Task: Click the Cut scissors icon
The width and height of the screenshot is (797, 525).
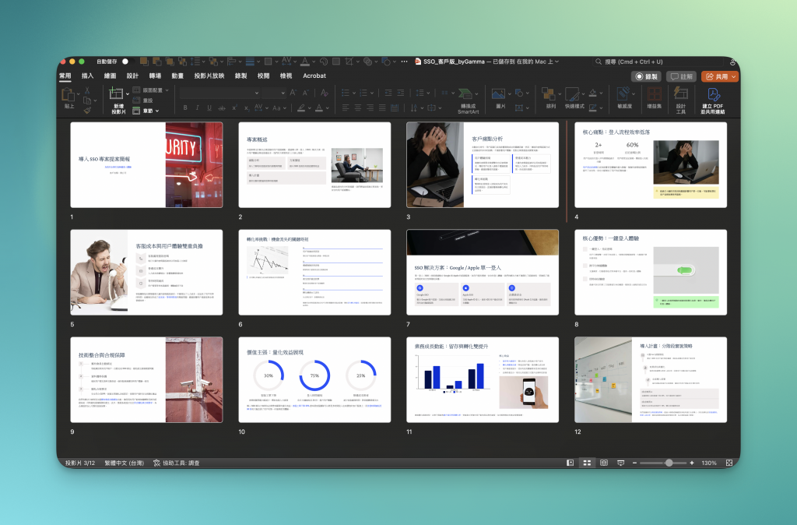Action: [x=87, y=90]
